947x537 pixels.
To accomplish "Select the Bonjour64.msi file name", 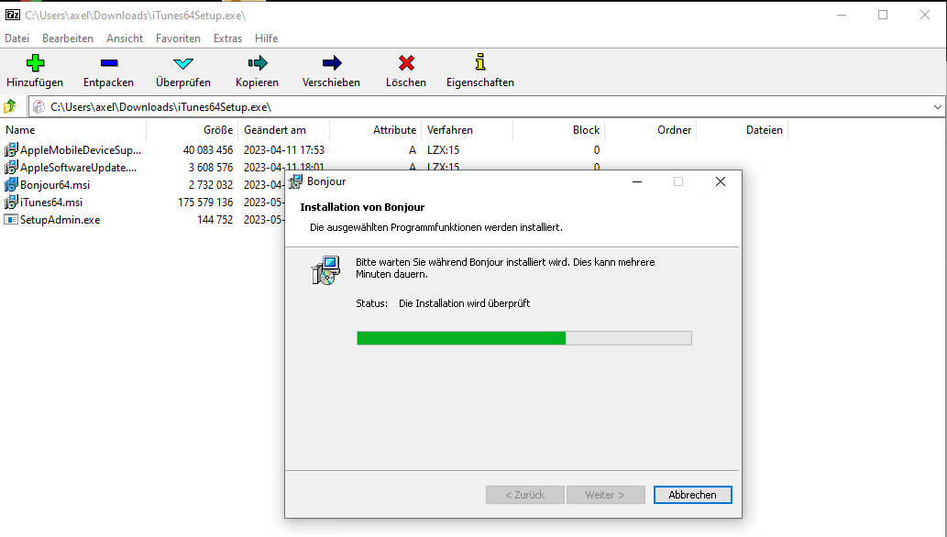I will 55,185.
